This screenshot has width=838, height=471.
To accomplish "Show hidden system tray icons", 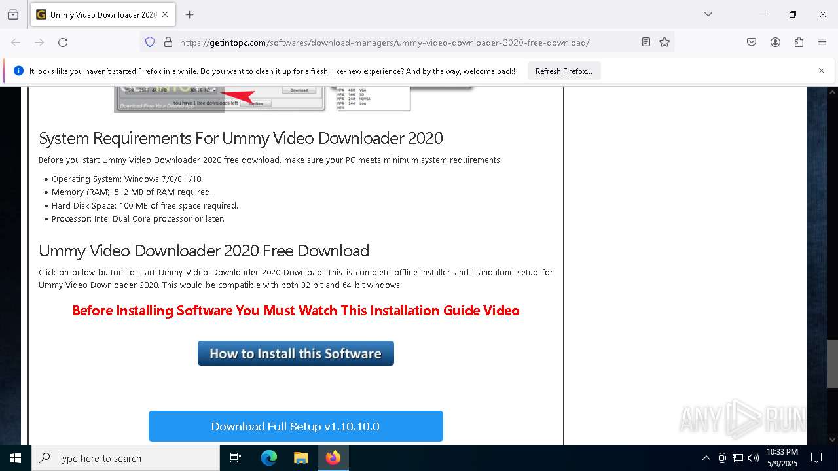I will (x=706, y=458).
